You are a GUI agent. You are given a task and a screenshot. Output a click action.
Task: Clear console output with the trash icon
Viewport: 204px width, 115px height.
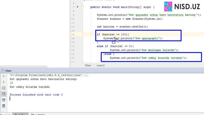[x=4, y=106]
